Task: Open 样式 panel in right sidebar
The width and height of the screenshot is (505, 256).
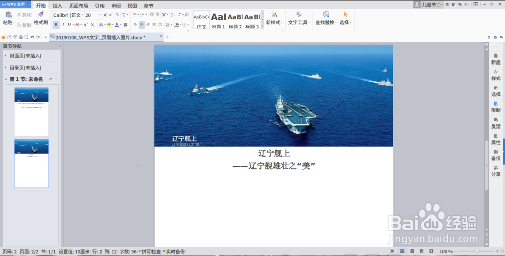Action: (496, 75)
